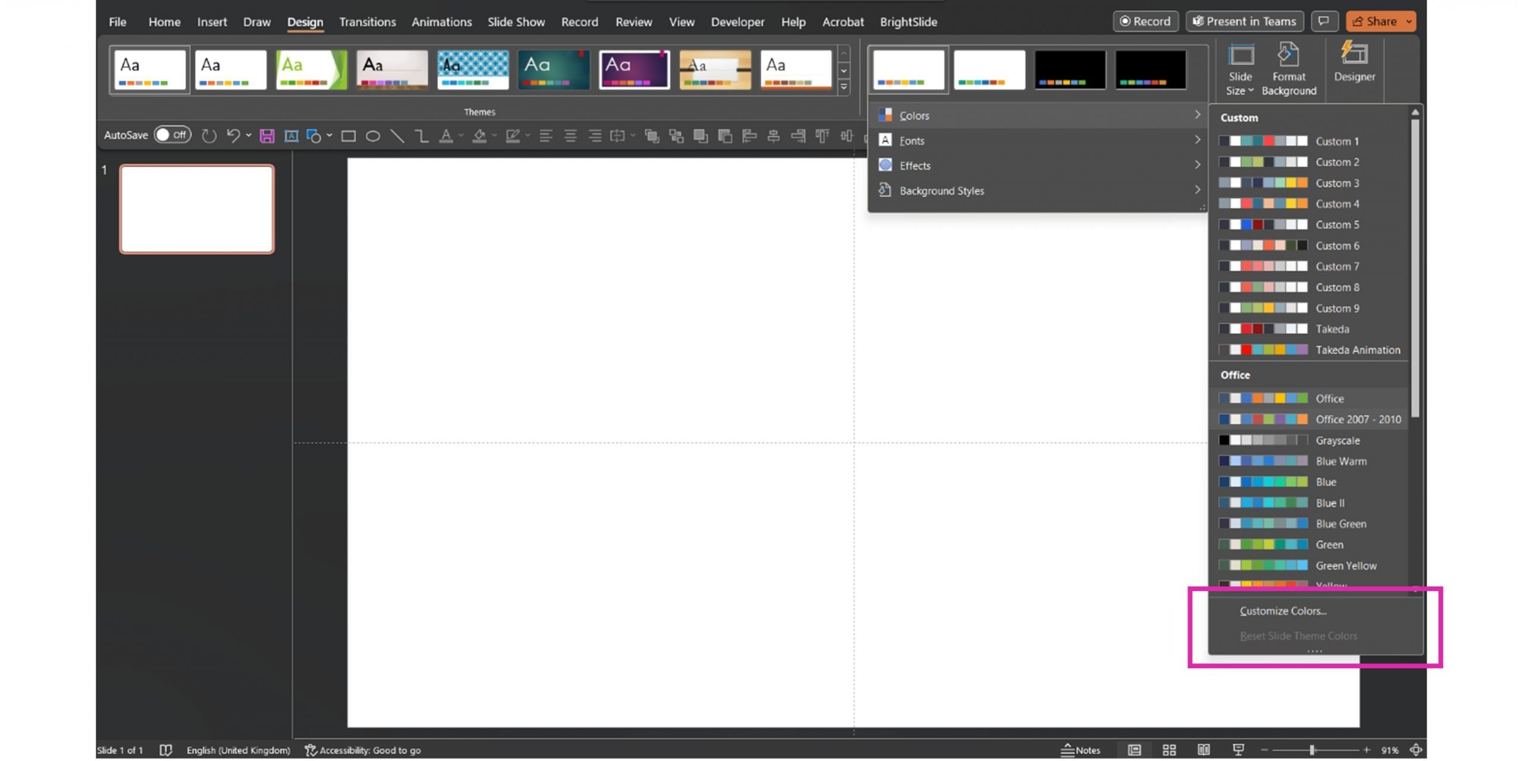Click the Transitions tab
The height and width of the screenshot is (761, 1523).
pos(366,21)
